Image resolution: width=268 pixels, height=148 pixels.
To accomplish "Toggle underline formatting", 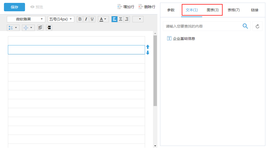I will pos(92,19).
